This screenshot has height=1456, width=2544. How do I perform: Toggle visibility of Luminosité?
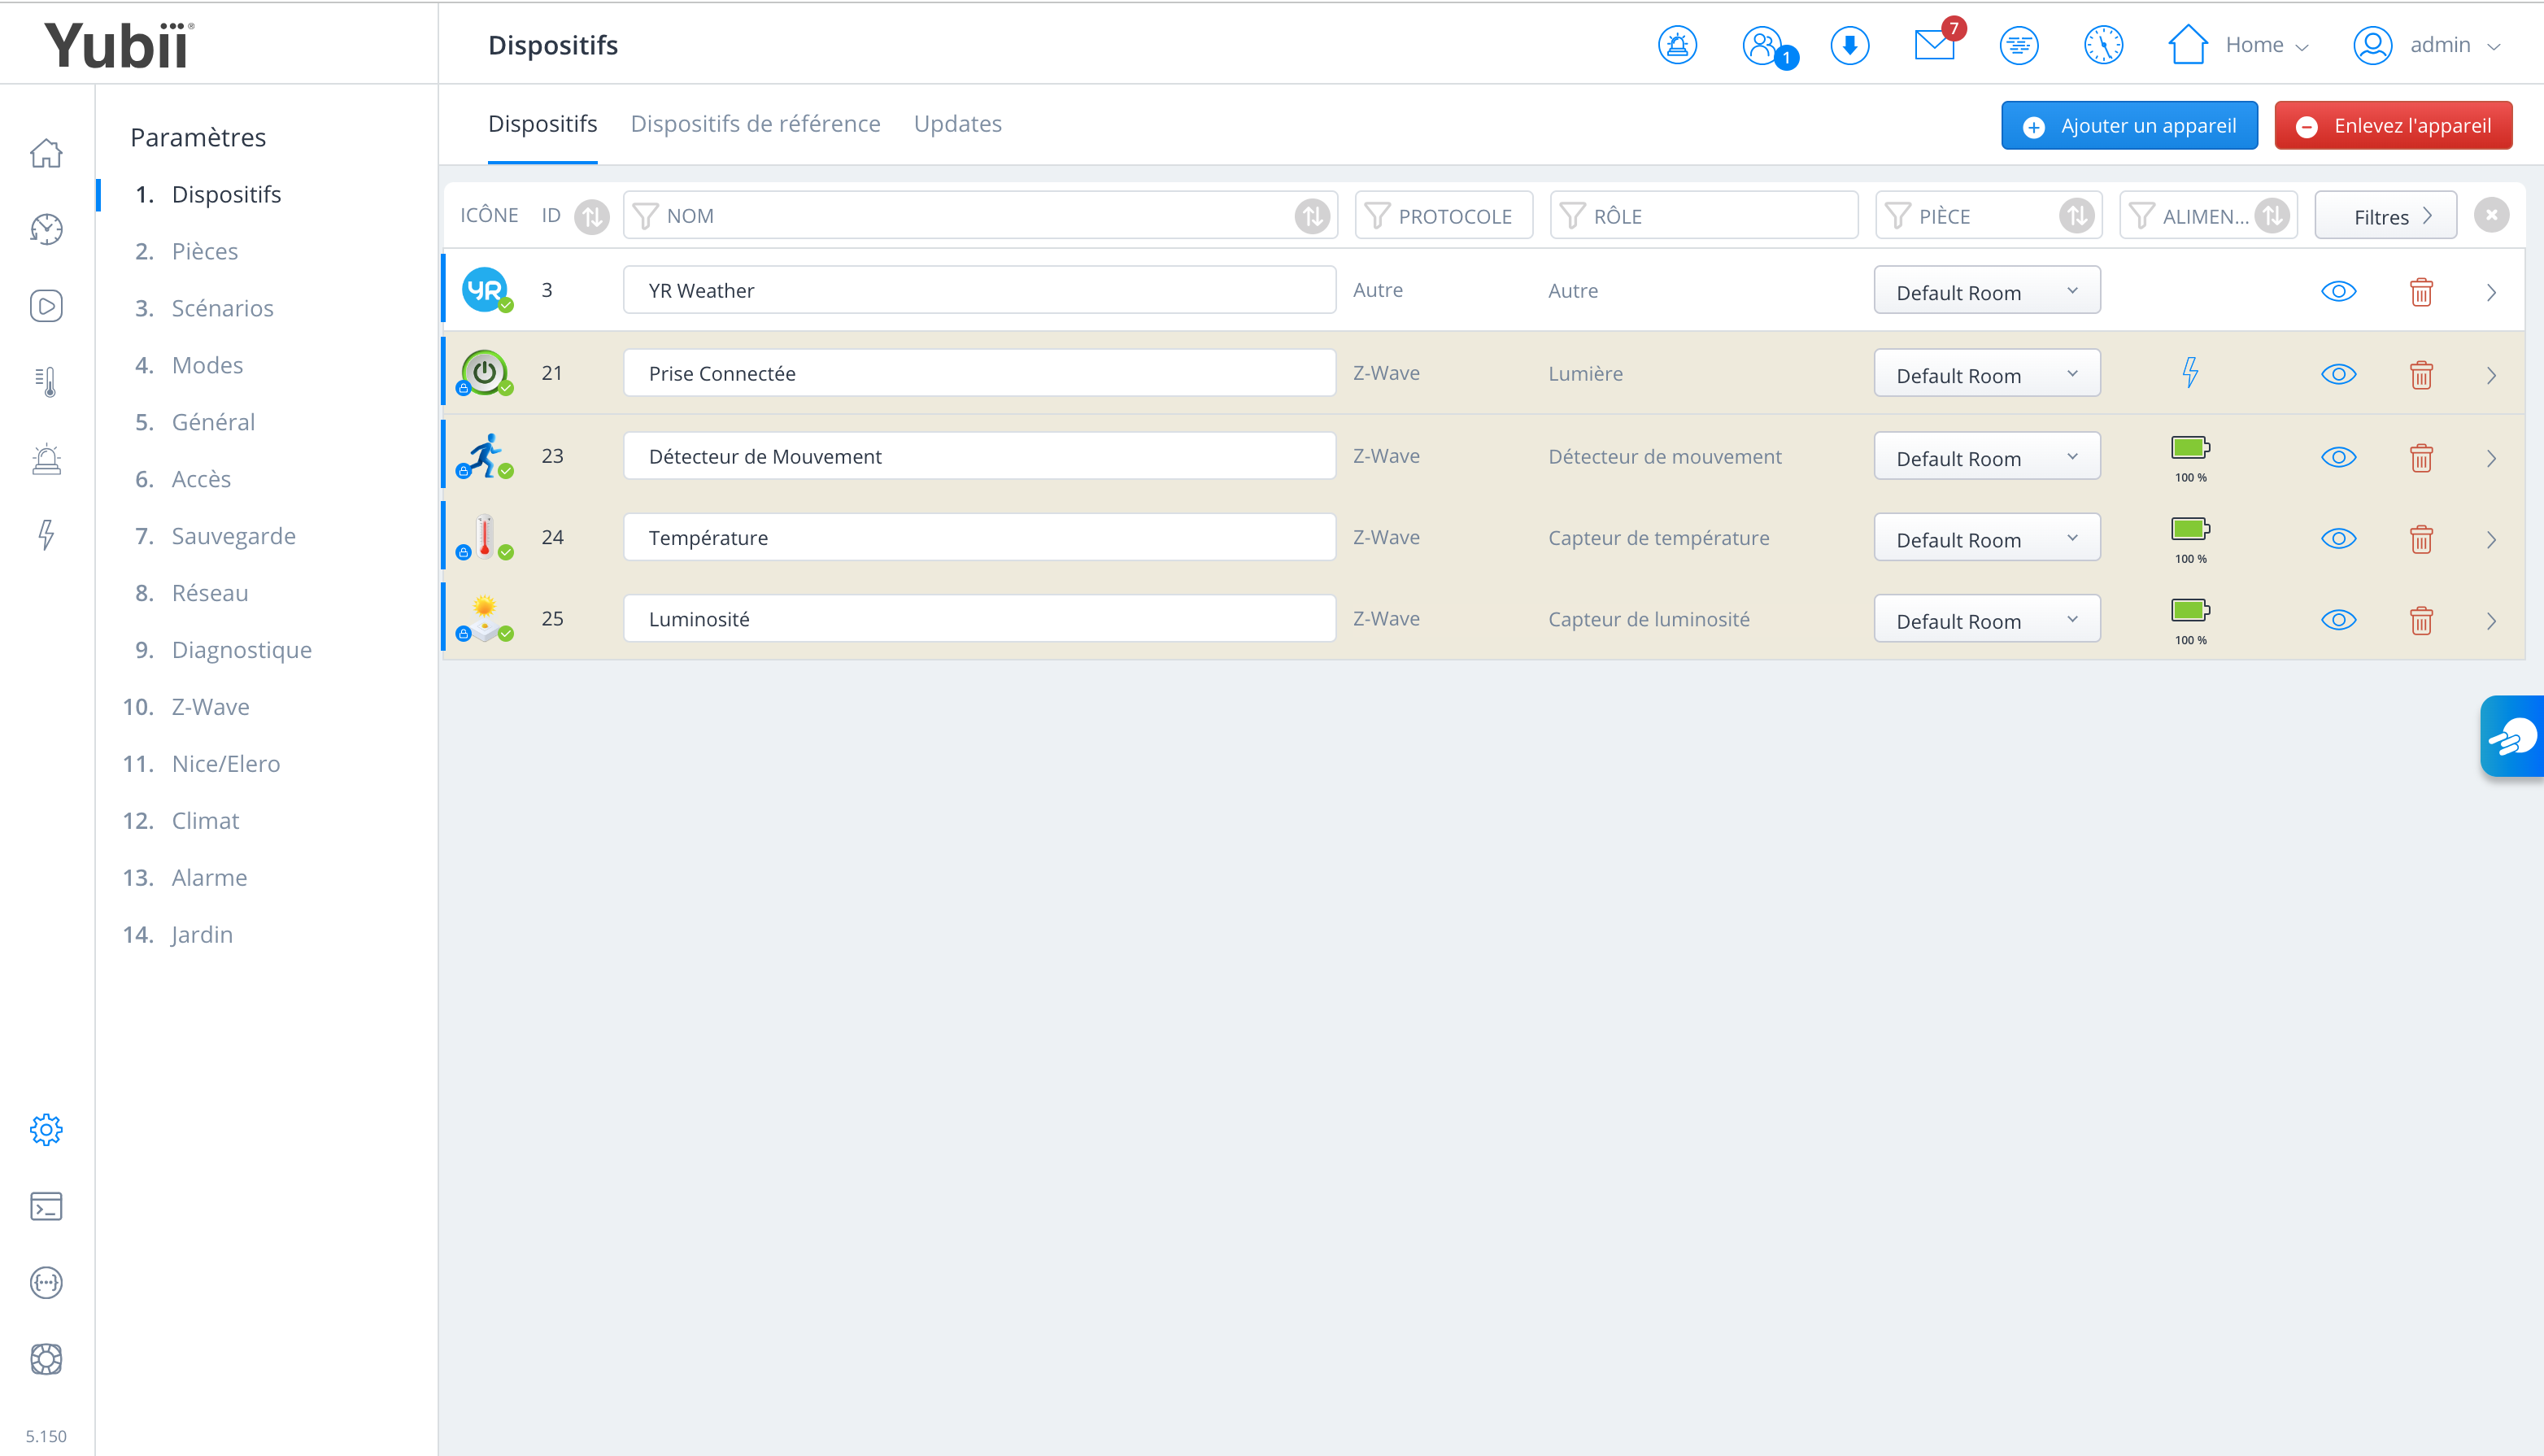click(2338, 619)
